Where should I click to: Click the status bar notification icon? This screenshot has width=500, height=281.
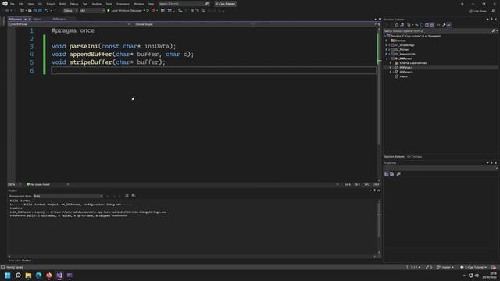[494, 267]
